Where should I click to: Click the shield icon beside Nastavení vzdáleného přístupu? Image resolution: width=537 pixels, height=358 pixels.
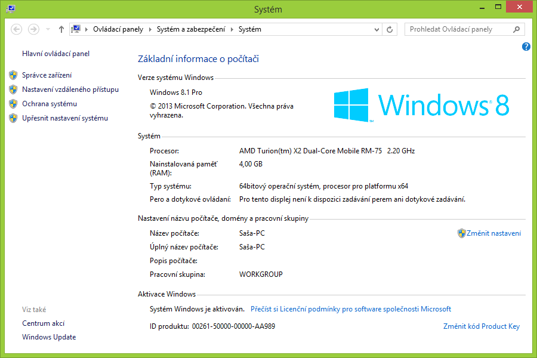pyautogui.click(x=13, y=89)
